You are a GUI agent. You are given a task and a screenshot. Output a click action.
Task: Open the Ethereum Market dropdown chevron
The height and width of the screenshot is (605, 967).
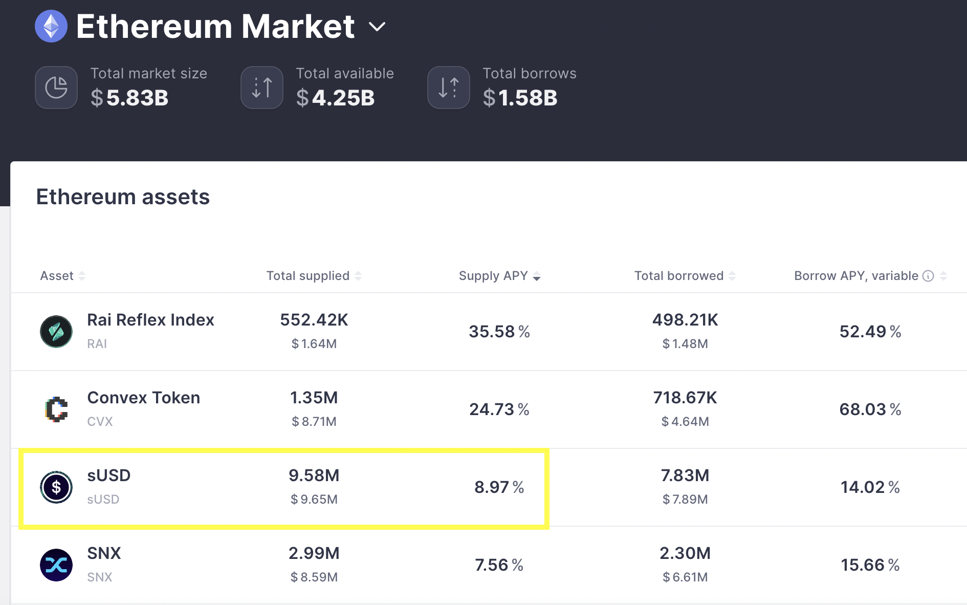point(377,27)
